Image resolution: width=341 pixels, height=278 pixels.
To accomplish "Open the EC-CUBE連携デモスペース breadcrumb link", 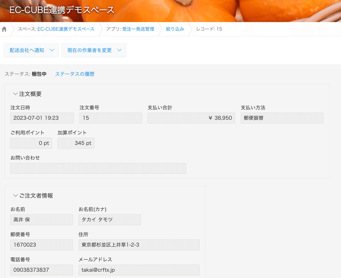I will (x=66, y=29).
